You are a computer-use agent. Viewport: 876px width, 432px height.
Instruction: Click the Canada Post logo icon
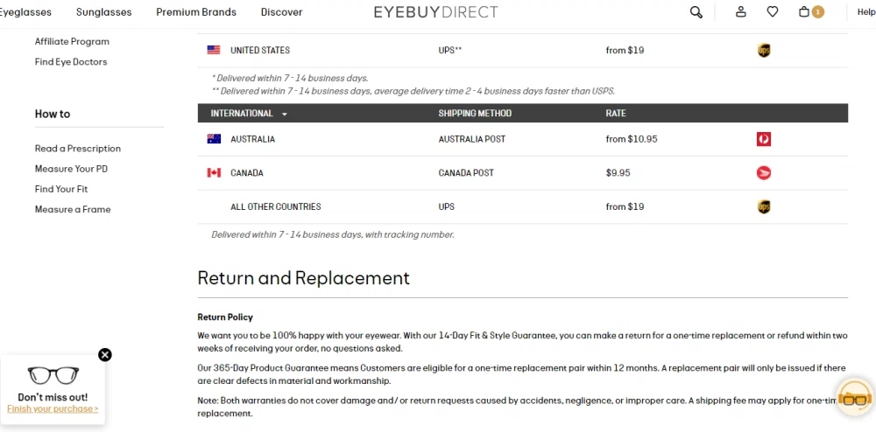763,173
